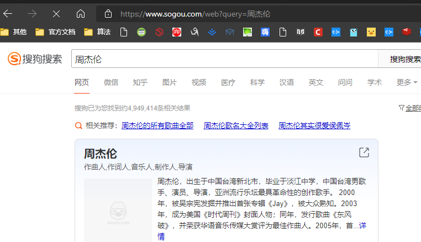421x242 pixels.
Task: Open the white script-letter bookmark icon
Action: coord(194,32)
